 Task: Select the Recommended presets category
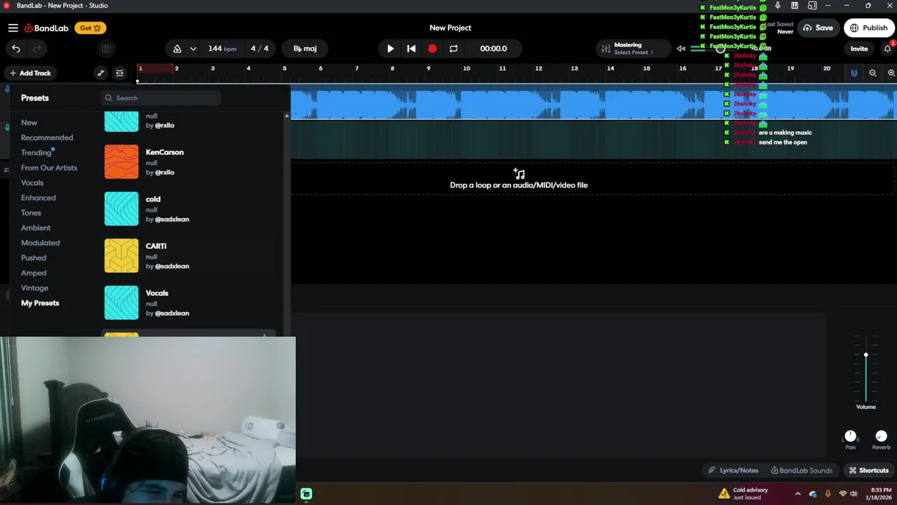(47, 137)
